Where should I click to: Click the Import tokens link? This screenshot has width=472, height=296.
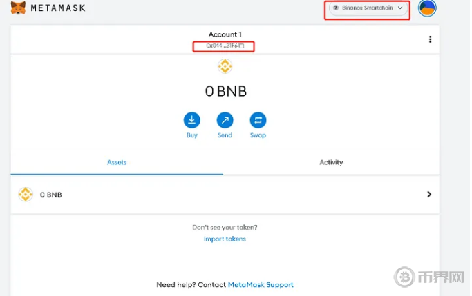pos(225,239)
